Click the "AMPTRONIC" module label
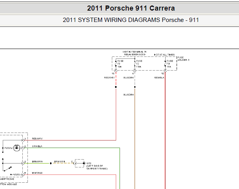 [7, 179]
